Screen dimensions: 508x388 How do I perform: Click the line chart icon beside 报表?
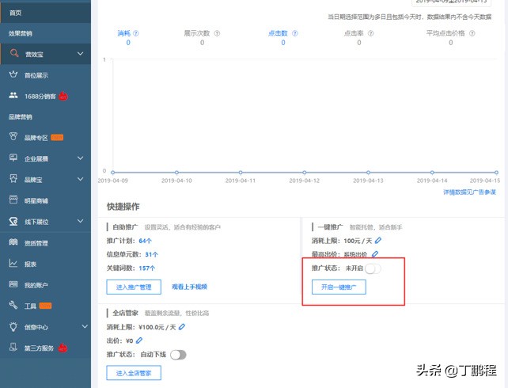pyautogui.click(x=13, y=263)
